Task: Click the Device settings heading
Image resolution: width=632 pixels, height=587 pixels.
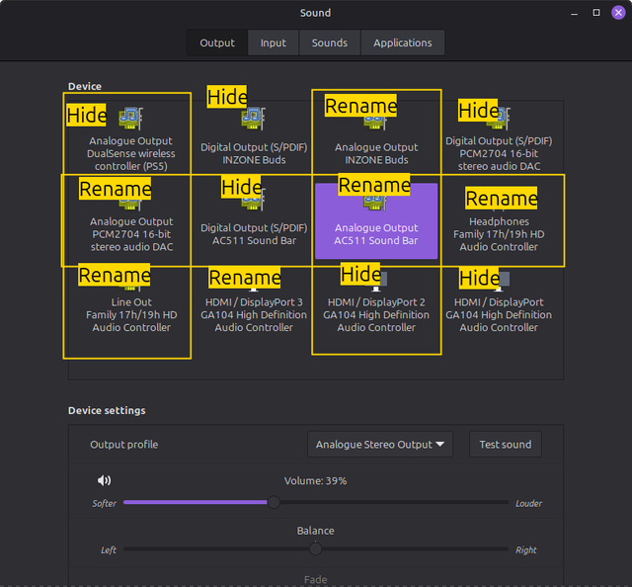Action: coord(107,410)
